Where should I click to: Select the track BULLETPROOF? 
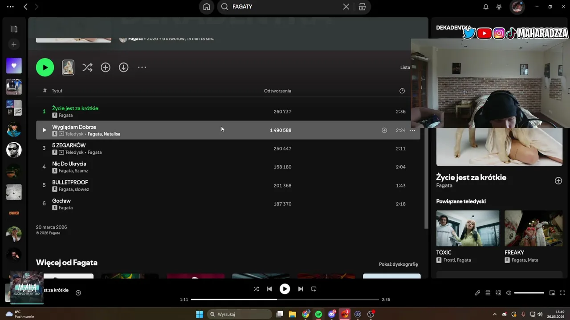pos(70,182)
